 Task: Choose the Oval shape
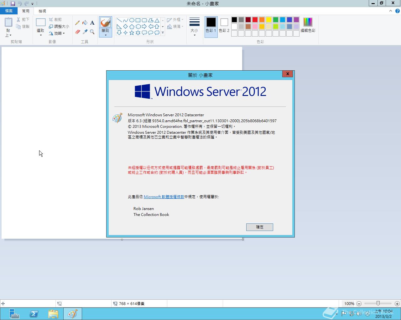[132, 20]
